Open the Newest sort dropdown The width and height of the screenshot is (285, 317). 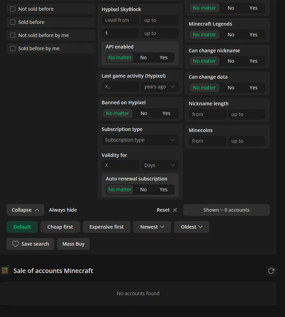pos(152,227)
